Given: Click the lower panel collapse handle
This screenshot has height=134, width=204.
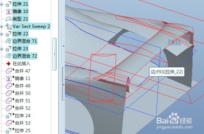Looking at the screenshot, I should 63,84.
